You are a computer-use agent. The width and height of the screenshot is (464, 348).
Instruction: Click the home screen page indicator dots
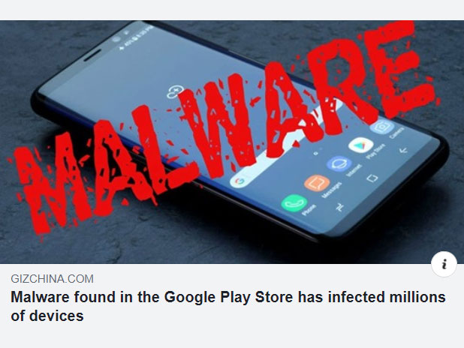(x=318, y=151)
